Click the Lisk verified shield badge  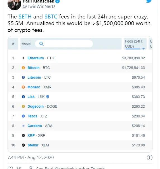point(48,97)
